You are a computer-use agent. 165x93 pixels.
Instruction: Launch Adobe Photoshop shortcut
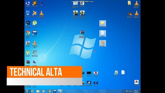coord(28,24)
